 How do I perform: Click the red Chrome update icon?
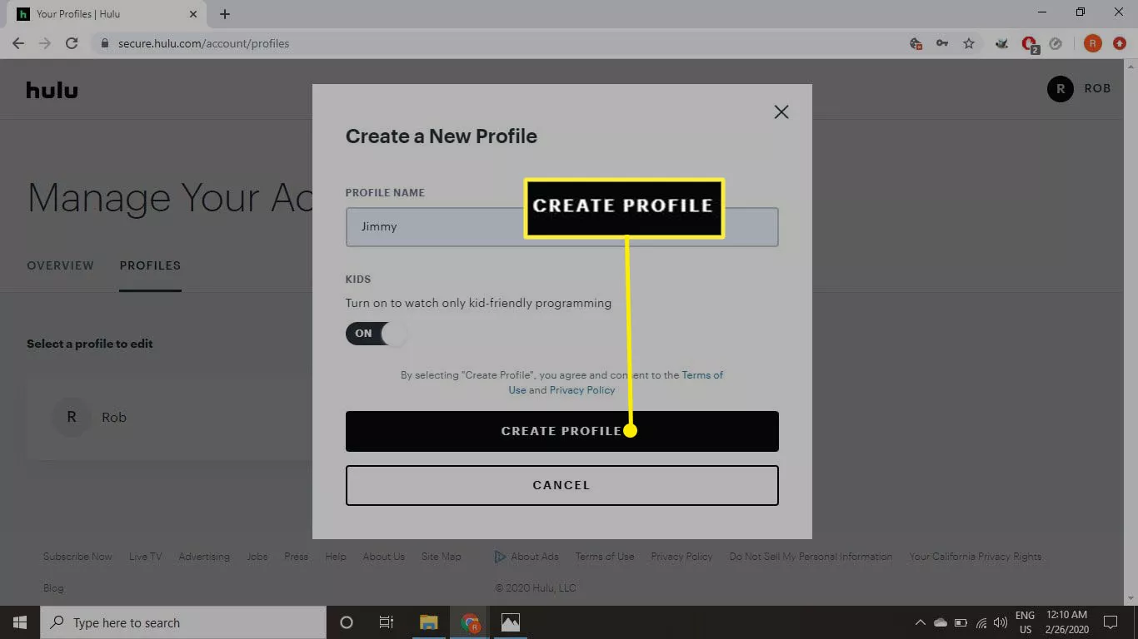pyautogui.click(x=1118, y=43)
